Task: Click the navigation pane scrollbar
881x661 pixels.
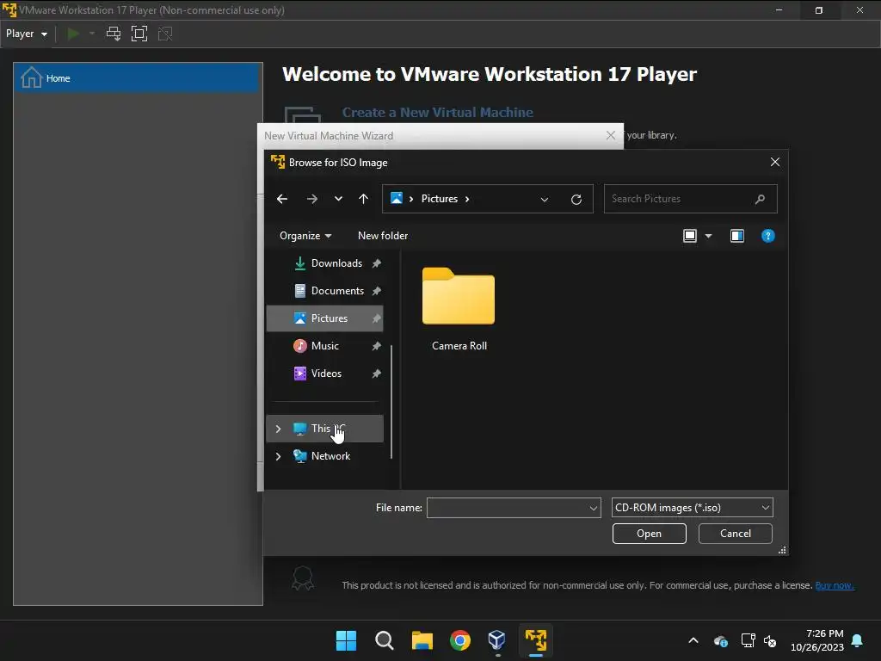Action: coord(391,401)
